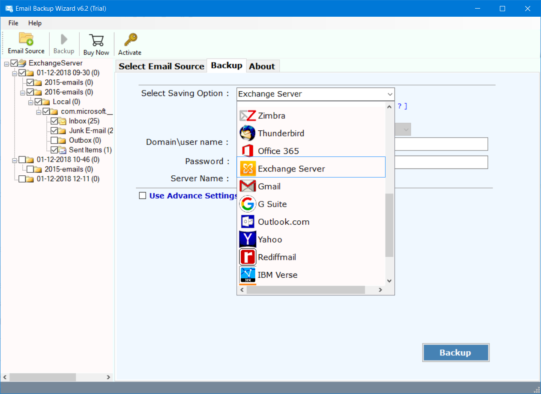This screenshot has height=394, width=541.
Task: Click the Sent Items folder icon
Action: [x=63, y=150]
